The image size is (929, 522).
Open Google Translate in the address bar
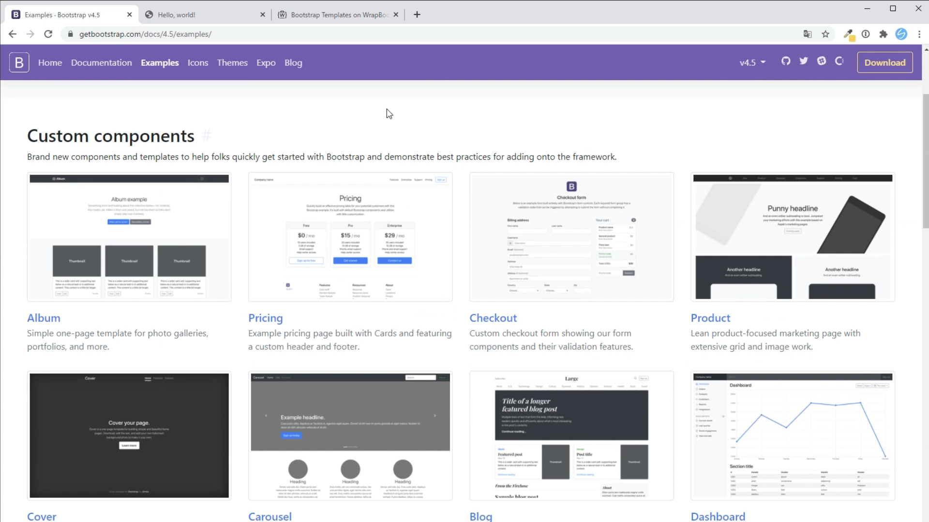tap(808, 34)
